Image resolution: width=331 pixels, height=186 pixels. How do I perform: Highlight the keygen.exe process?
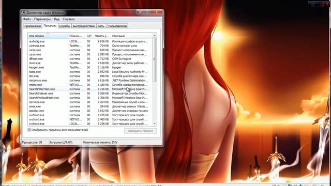point(89,68)
